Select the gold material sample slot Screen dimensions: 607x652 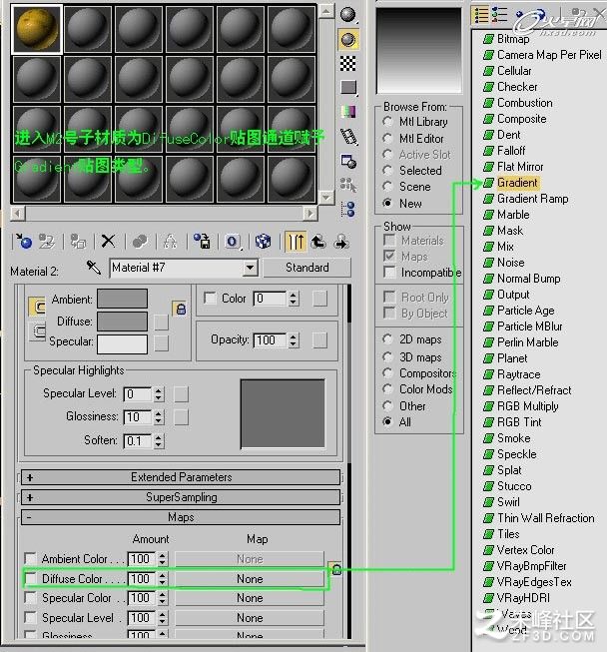coord(37,30)
